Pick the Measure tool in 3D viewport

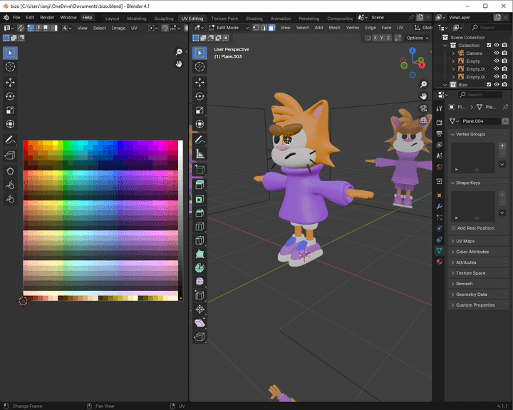[199, 153]
